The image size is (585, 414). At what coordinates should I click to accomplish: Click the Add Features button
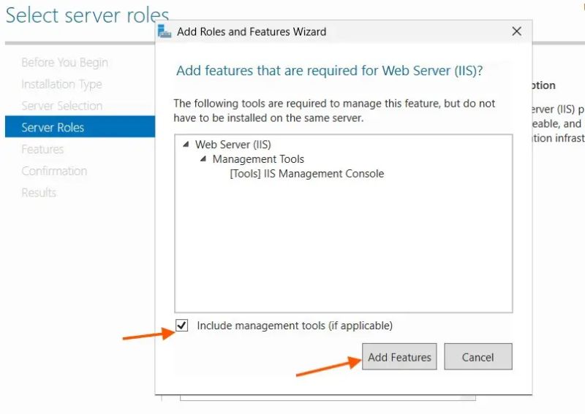pyautogui.click(x=399, y=357)
